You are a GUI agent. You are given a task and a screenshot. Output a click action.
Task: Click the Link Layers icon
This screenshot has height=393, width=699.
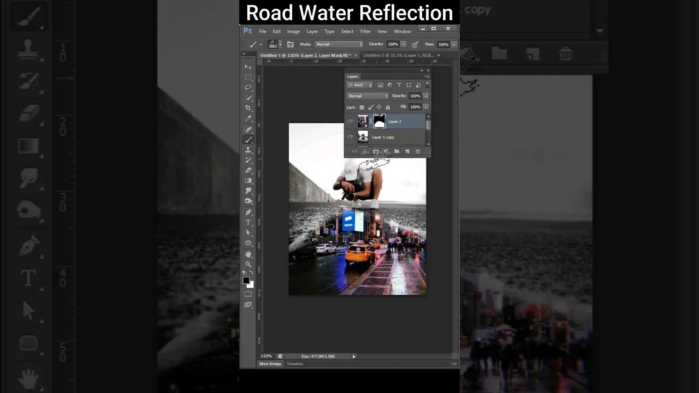pyautogui.click(x=354, y=151)
